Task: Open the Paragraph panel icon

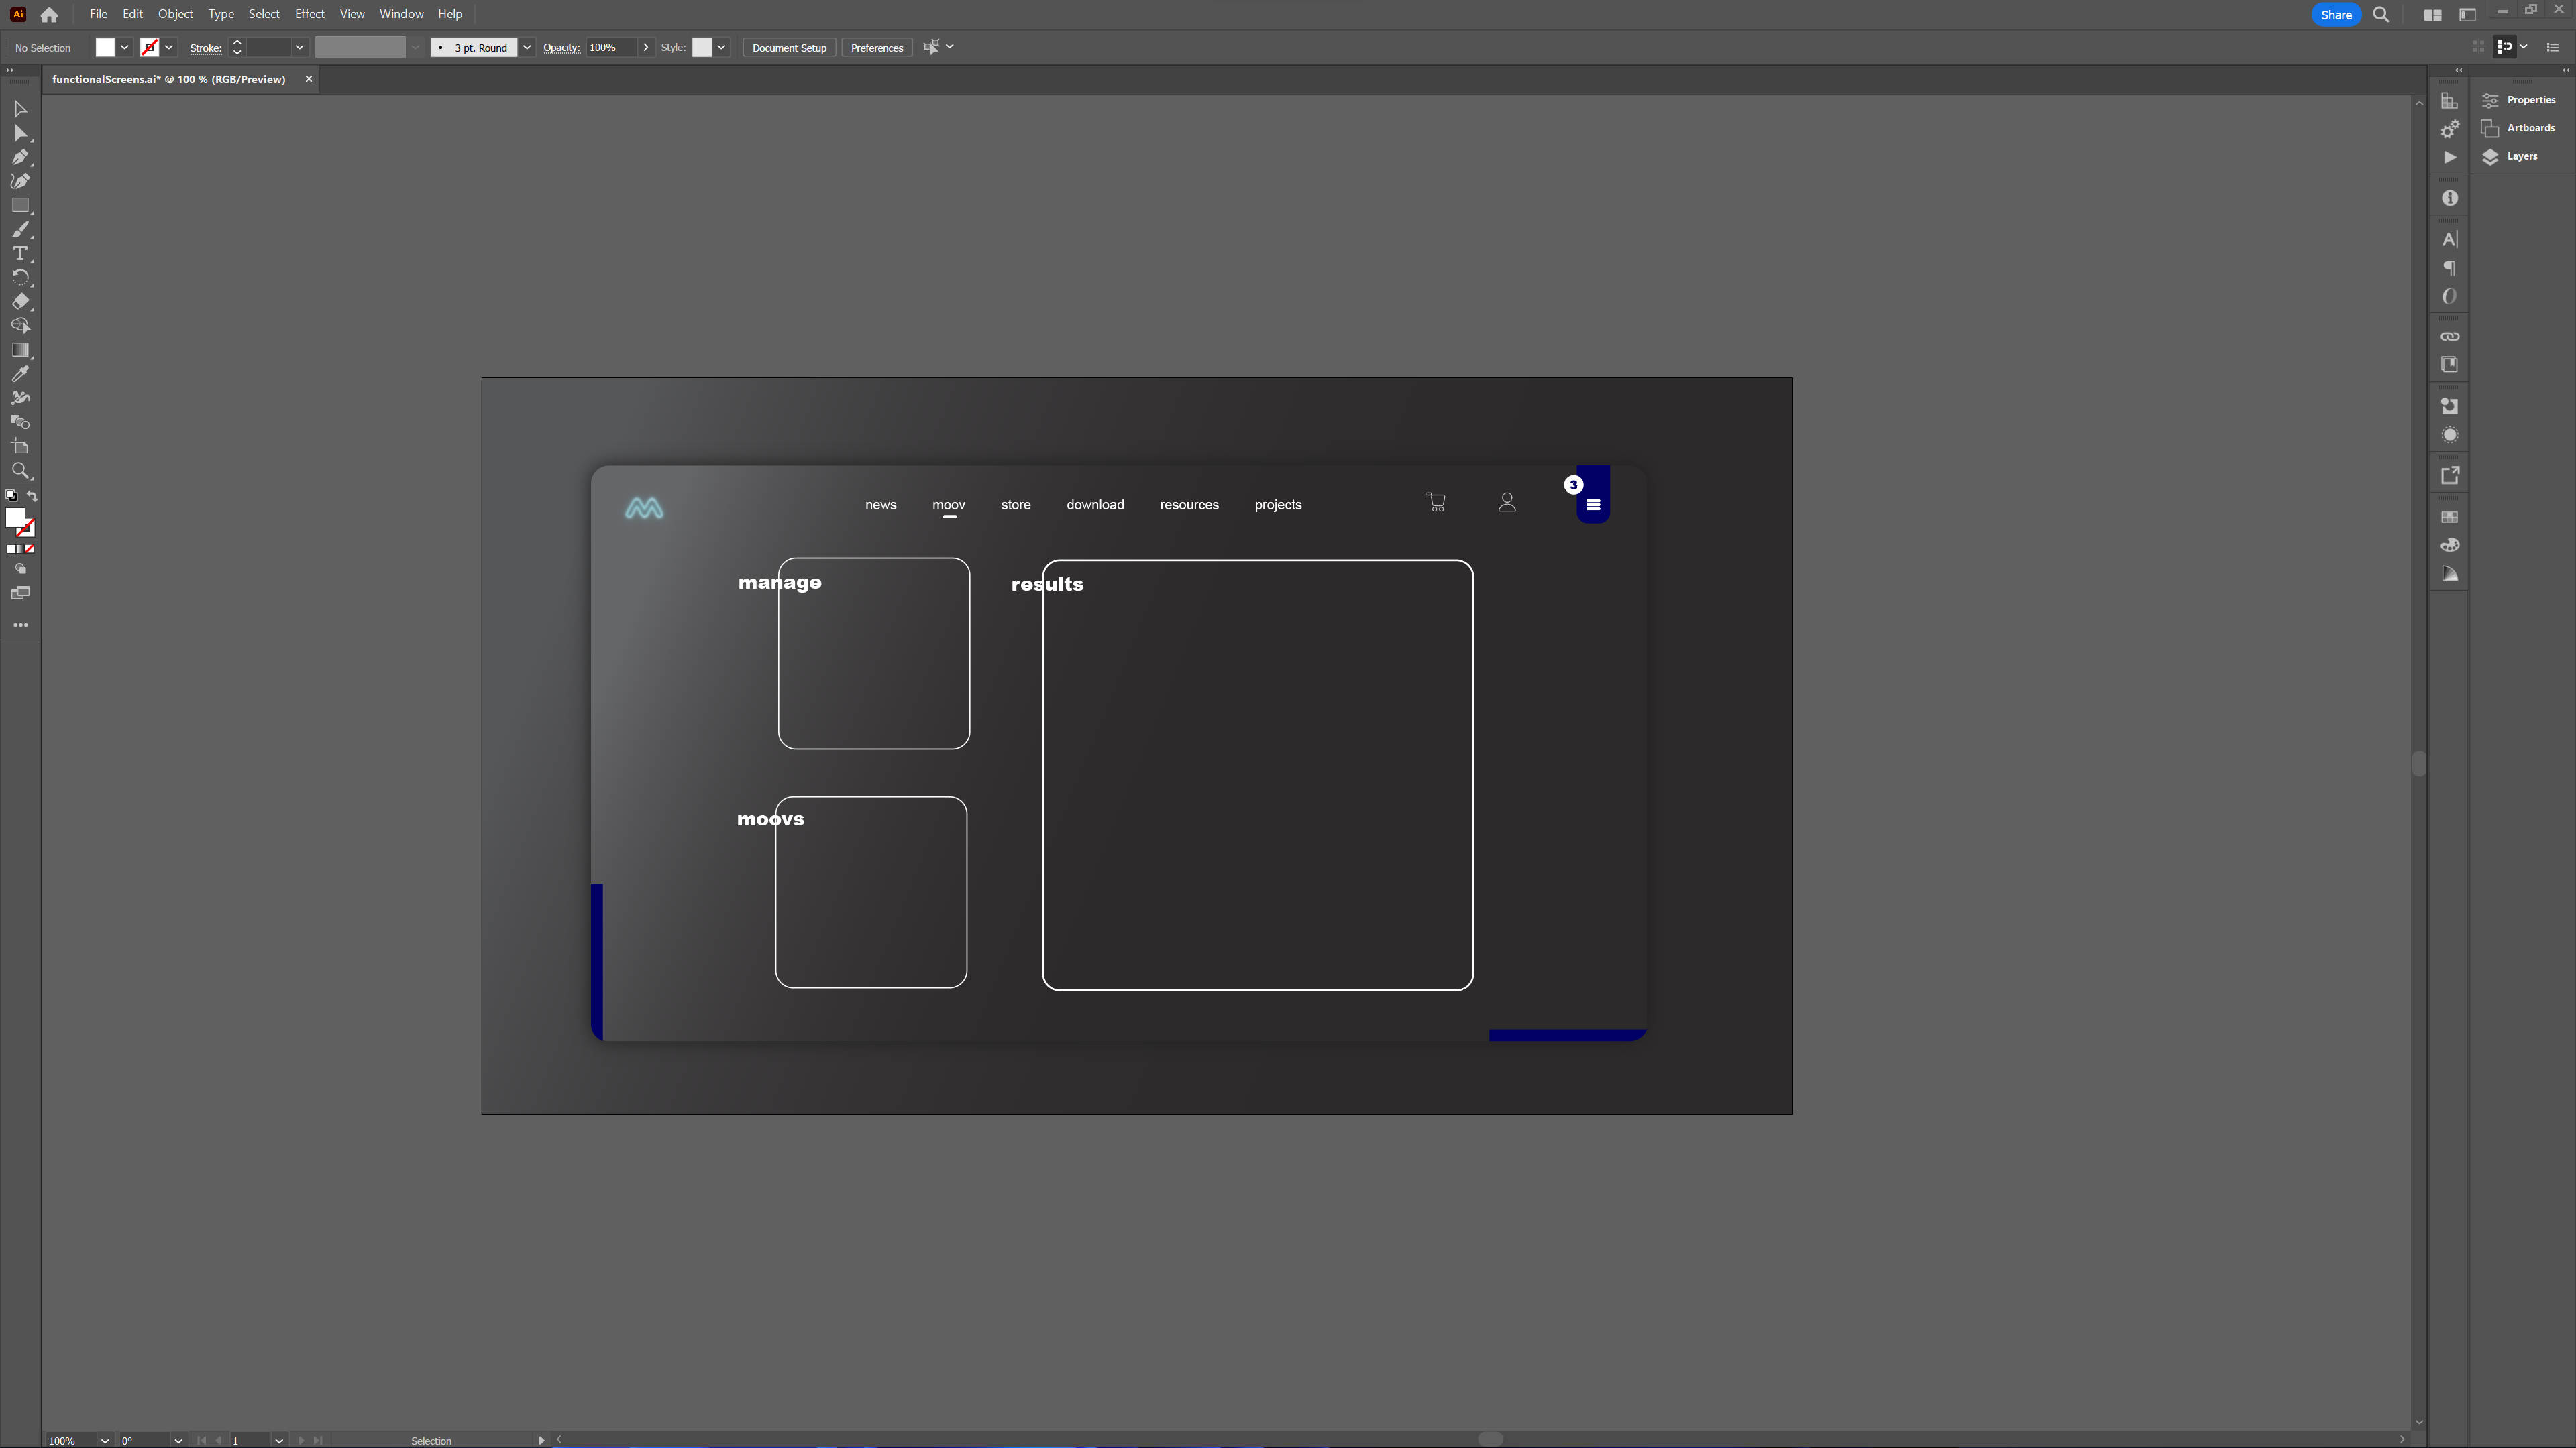Action: pyautogui.click(x=2449, y=268)
